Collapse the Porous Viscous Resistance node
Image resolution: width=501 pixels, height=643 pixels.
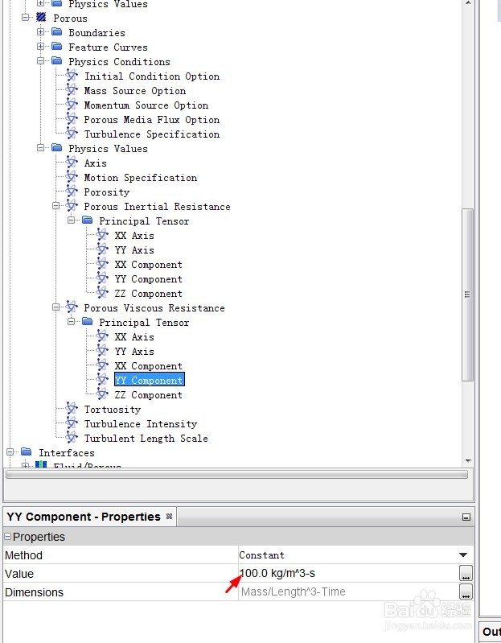[x=56, y=307]
